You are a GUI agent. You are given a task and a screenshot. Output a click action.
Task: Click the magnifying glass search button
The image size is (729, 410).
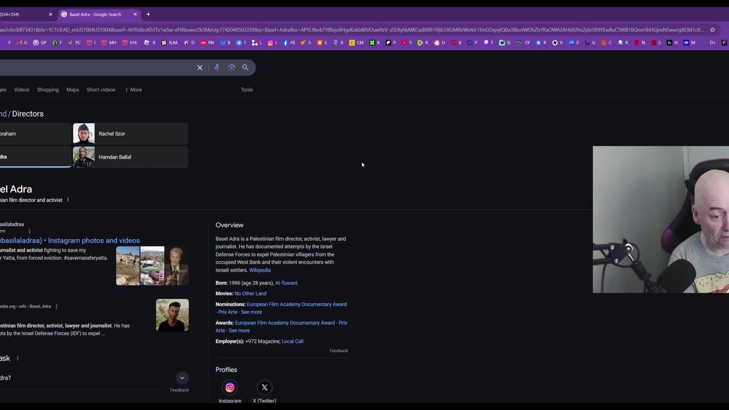pyautogui.click(x=245, y=67)
